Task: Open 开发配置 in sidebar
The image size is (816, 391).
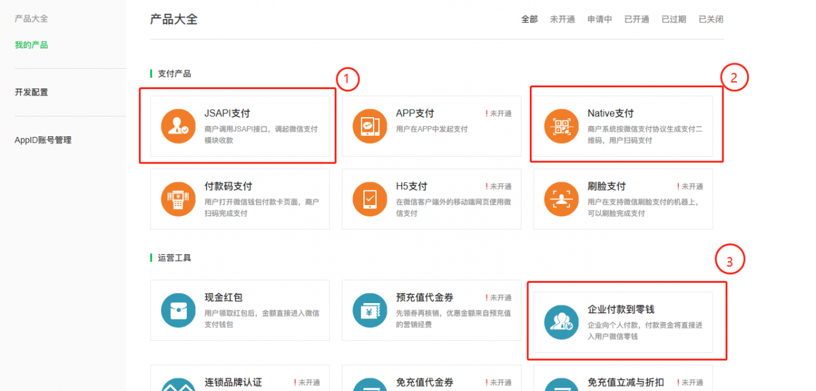Action: point(31,92)
